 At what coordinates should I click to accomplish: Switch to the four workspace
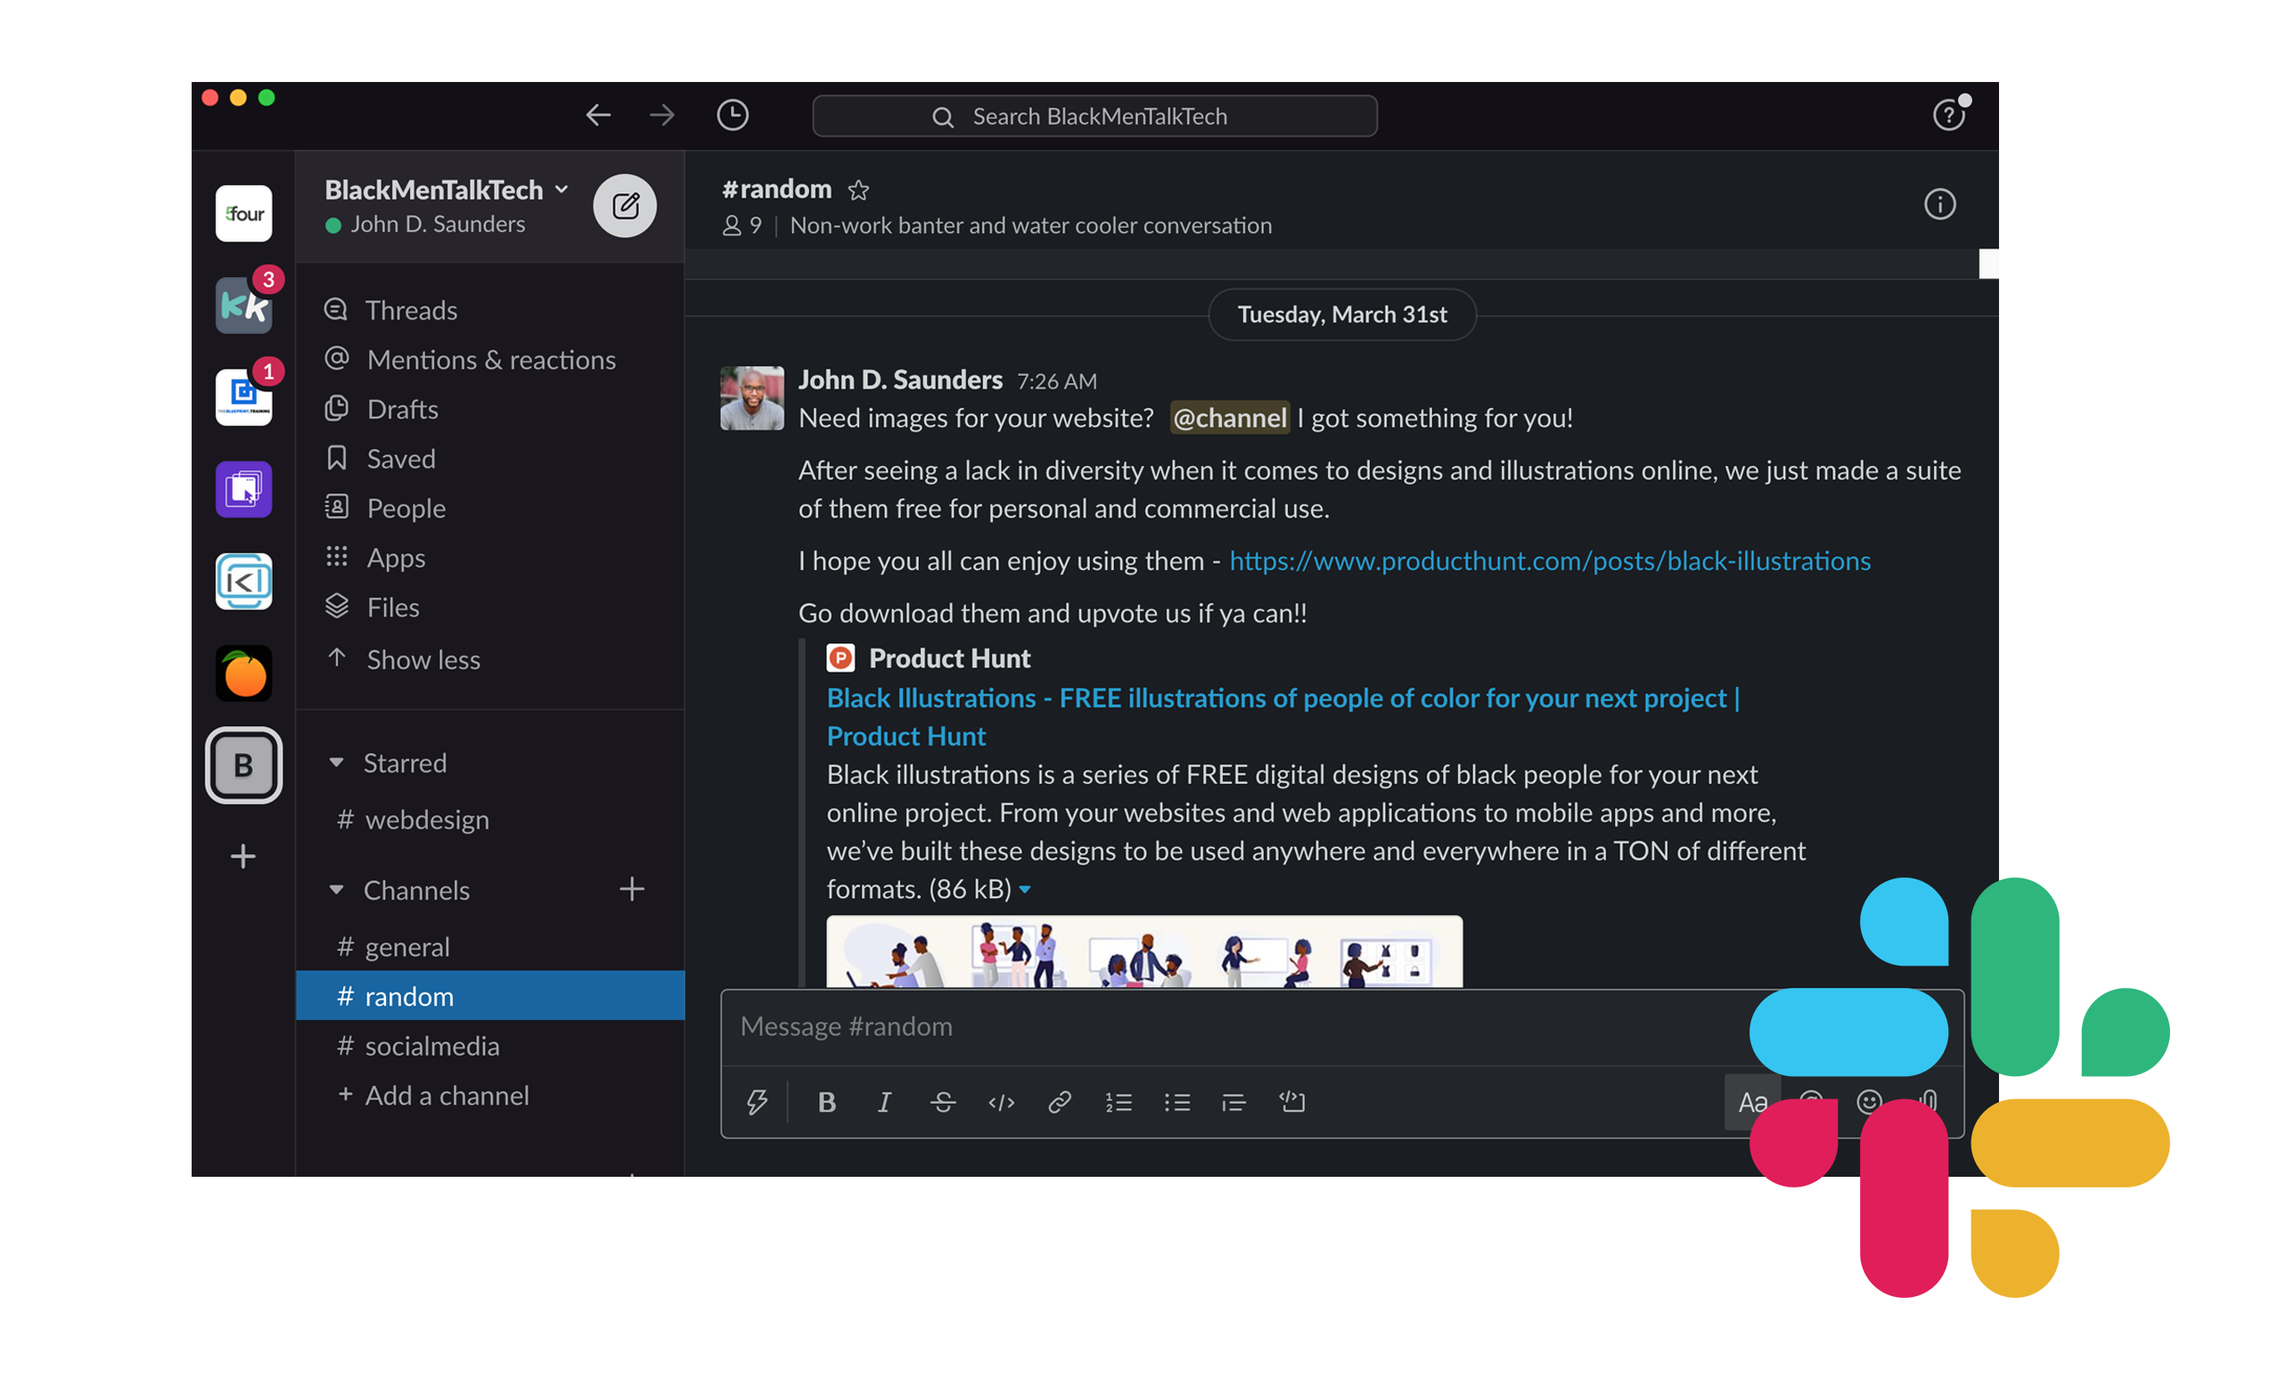pos(244,214)
